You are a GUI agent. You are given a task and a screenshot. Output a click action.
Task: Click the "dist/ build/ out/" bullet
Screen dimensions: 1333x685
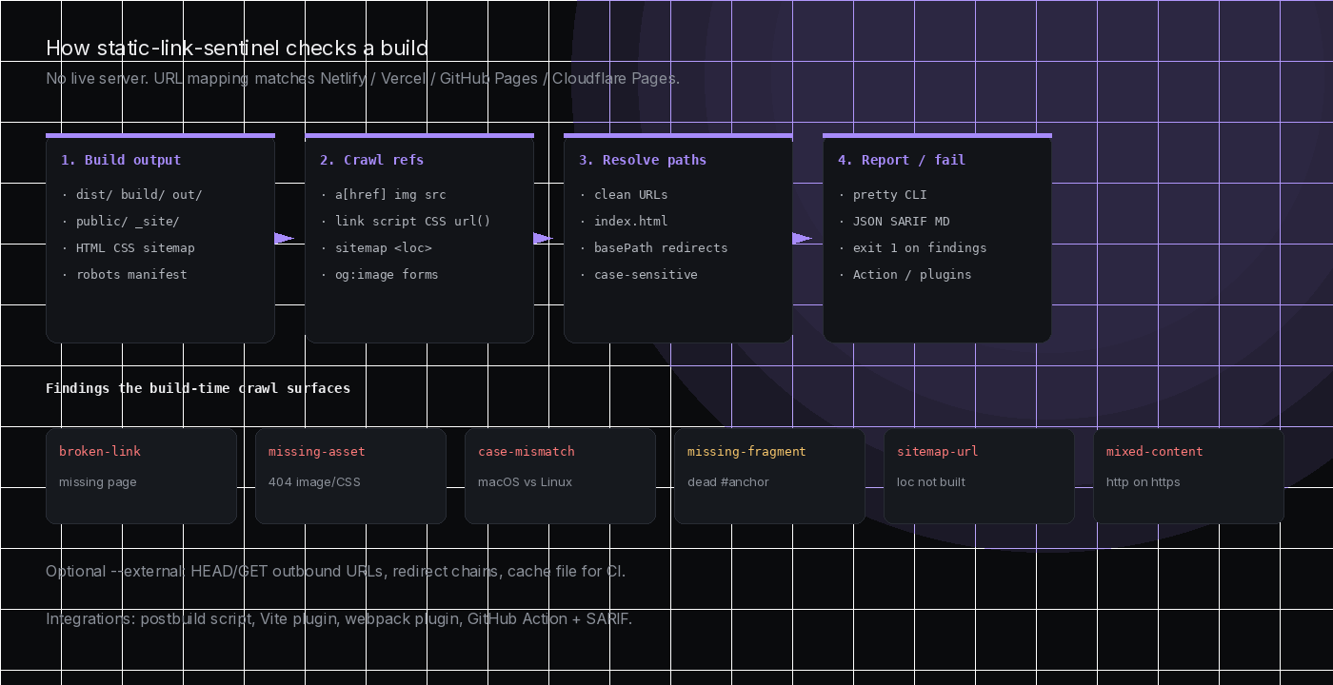(x=131, y=194)
